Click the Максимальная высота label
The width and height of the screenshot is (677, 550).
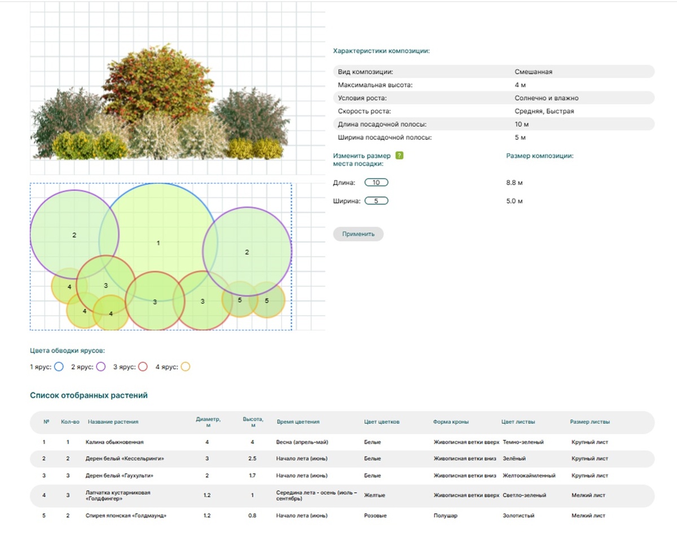pos(376,85)
